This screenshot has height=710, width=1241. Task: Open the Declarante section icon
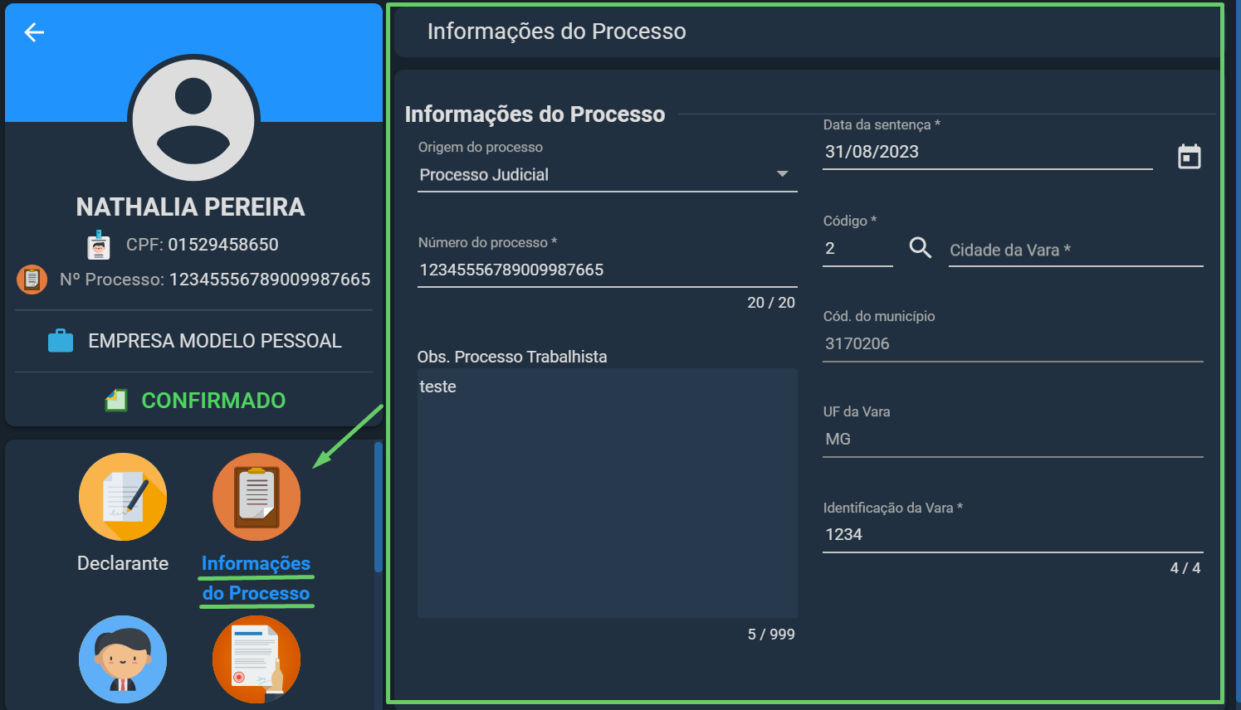pos(123,497)
